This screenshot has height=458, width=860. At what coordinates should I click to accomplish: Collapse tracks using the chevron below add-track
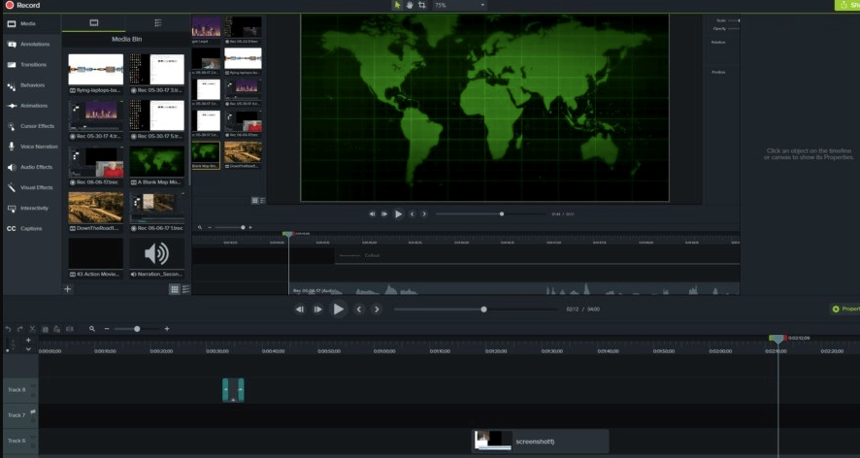click(x=28, y=350)
